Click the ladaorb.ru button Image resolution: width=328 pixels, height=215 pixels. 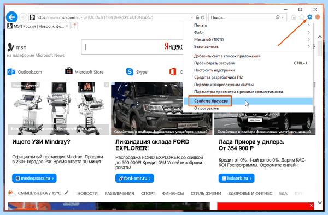tap(236, 178)
